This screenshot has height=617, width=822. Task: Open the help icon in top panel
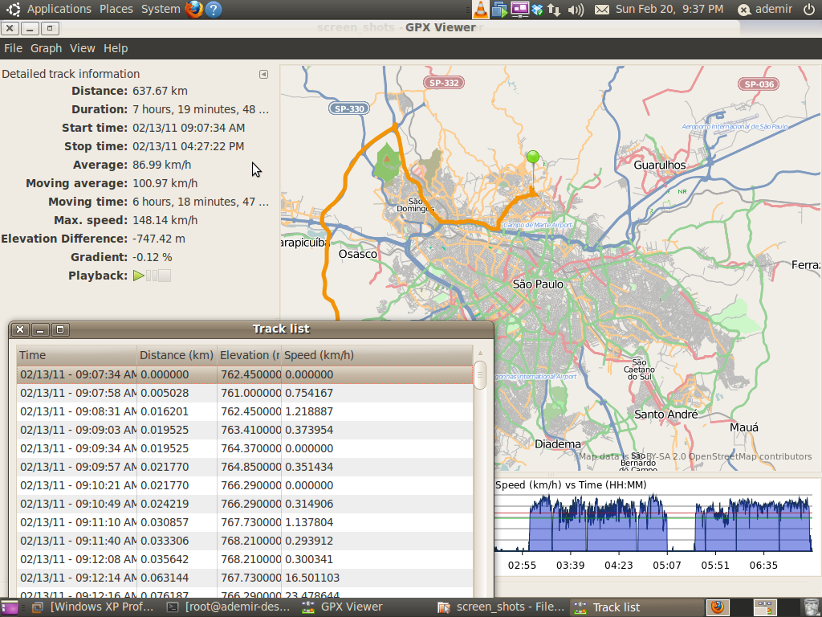tap(214, 10)
